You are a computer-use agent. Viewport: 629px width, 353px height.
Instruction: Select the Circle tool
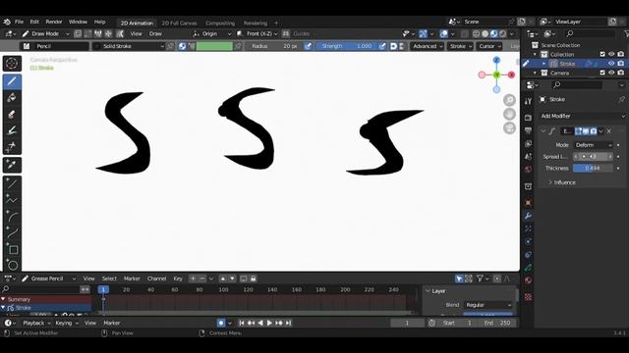[x=12, y=265]
